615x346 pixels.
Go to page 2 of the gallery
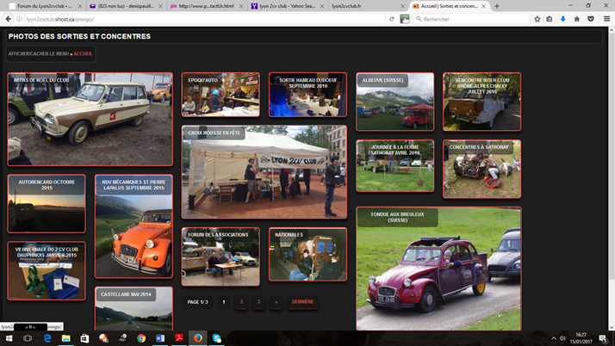click(241, 302)
